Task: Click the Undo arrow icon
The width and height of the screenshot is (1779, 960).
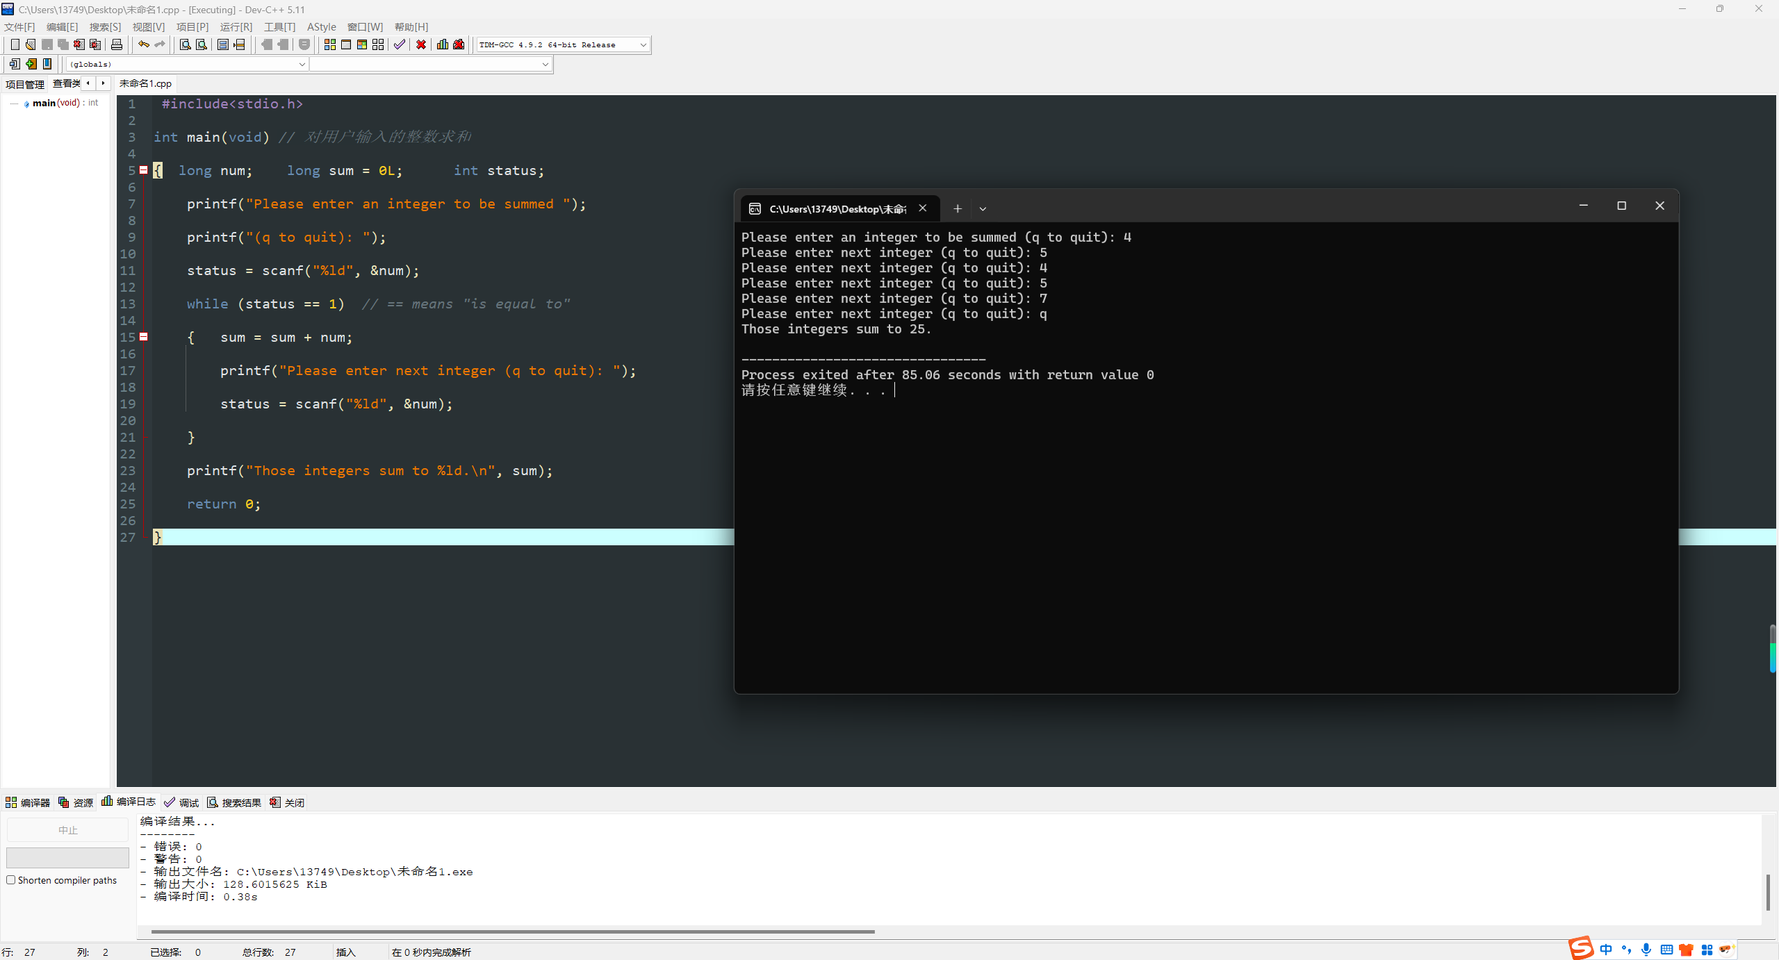Action: pyautogui.click(x=143, y=44)
